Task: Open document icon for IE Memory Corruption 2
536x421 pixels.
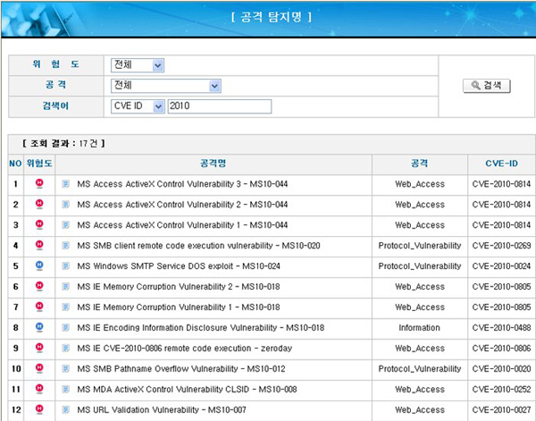Action: (x=65, y=287)
